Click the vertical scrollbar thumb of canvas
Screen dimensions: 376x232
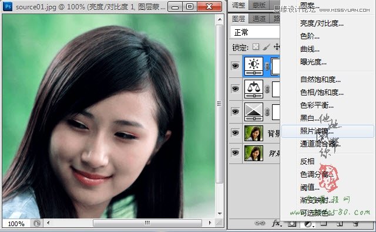click(219, 104)
